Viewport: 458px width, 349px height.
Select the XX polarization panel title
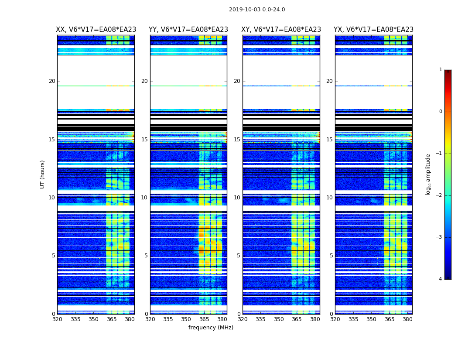point(96,30)
